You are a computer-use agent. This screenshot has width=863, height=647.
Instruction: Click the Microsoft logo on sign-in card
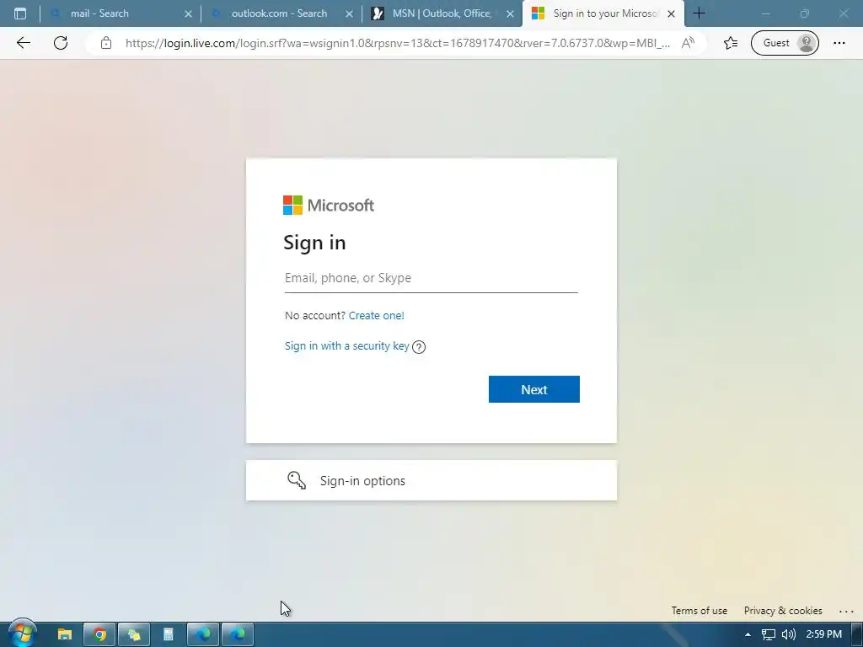point(329,206)
